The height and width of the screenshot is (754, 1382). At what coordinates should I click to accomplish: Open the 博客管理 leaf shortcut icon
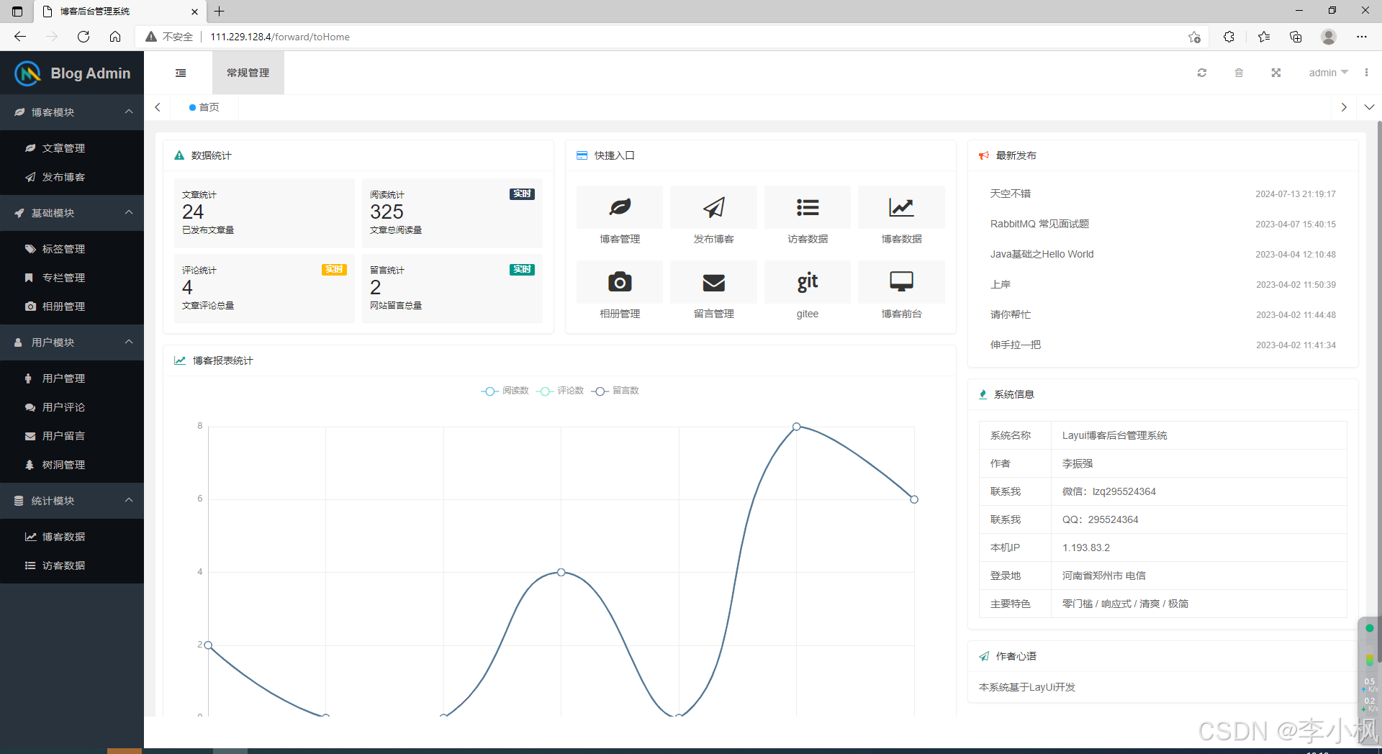click(x=620, y=208)
